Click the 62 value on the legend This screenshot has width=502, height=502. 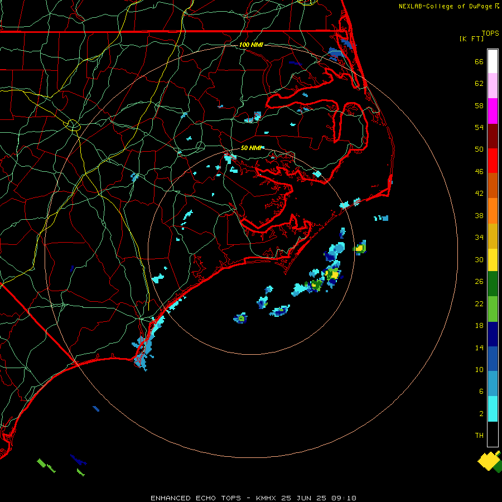click(x=479, y=84)
